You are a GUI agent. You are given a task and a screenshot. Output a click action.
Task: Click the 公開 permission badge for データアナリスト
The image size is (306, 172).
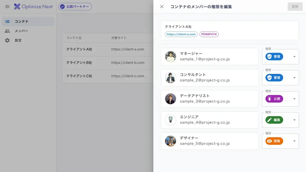tap(274, 99)
